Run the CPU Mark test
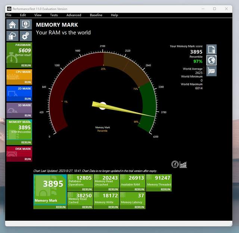The height and width of the screenshot is (233, 239). point(19,82)
